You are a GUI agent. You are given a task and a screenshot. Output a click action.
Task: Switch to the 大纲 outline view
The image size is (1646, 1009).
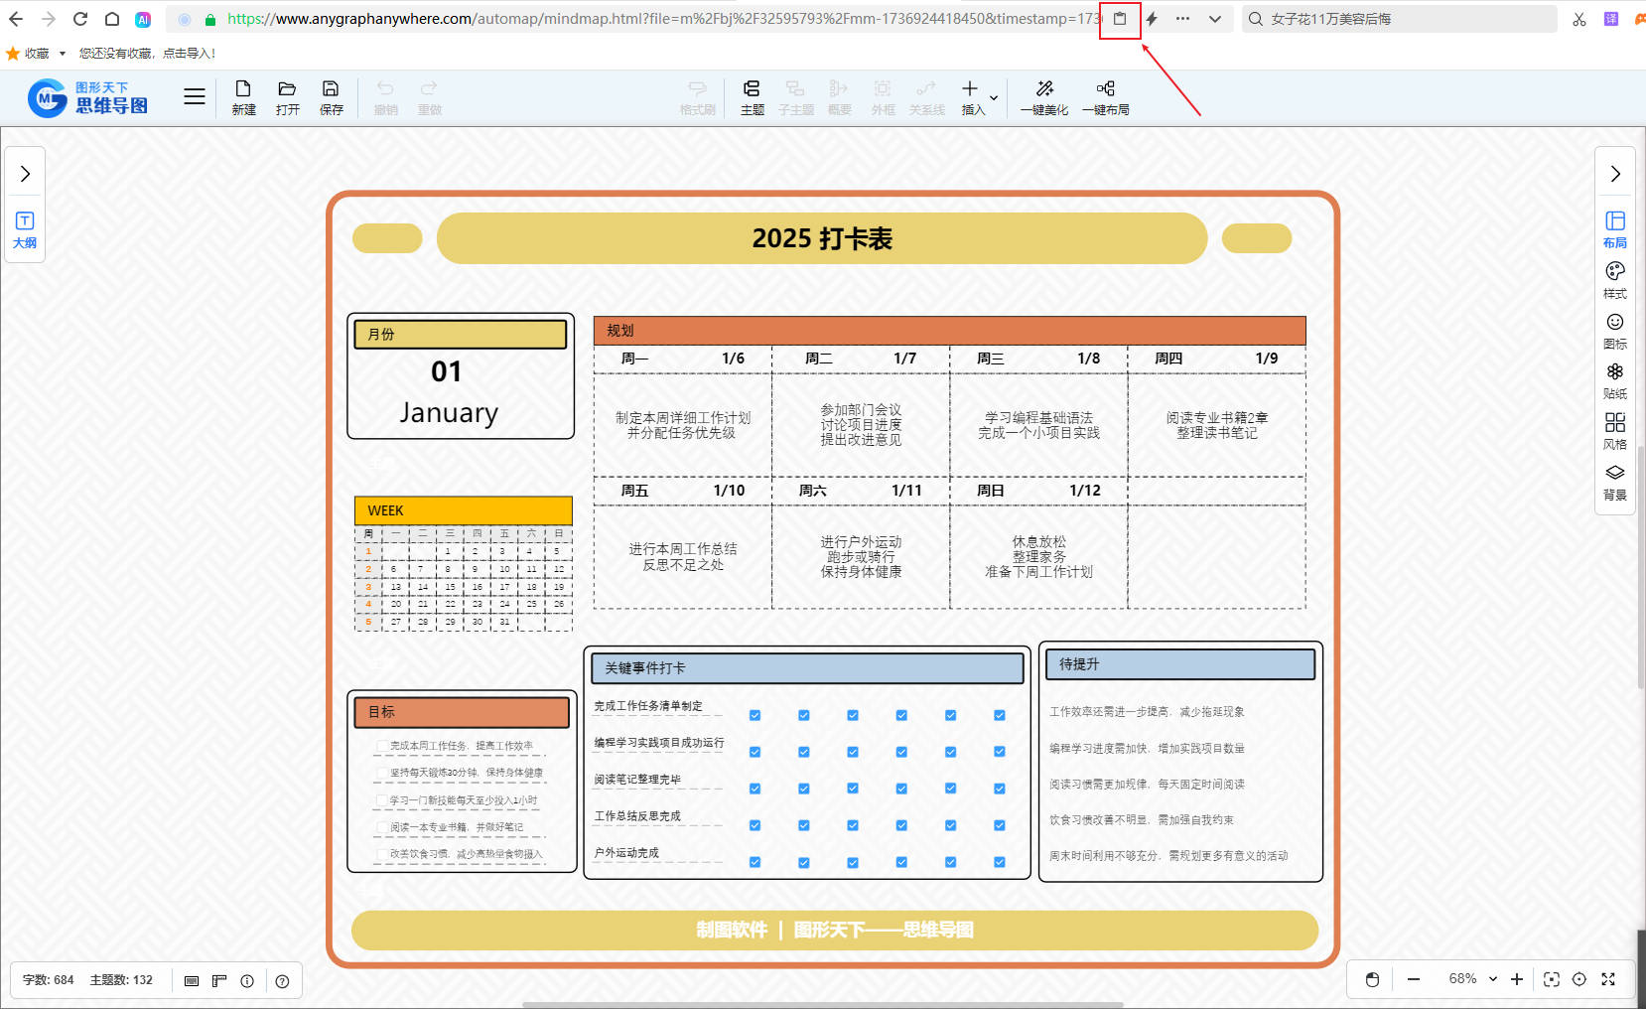point(25,229)
